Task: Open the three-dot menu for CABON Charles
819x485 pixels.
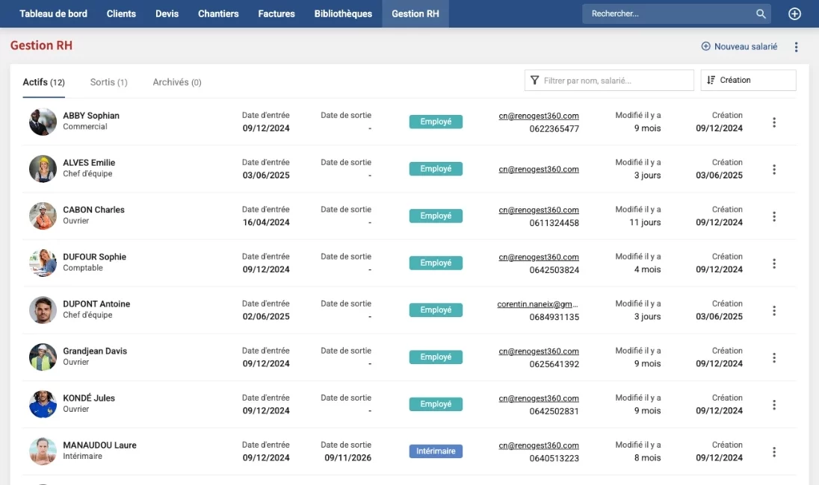Action: pos(774,216)
